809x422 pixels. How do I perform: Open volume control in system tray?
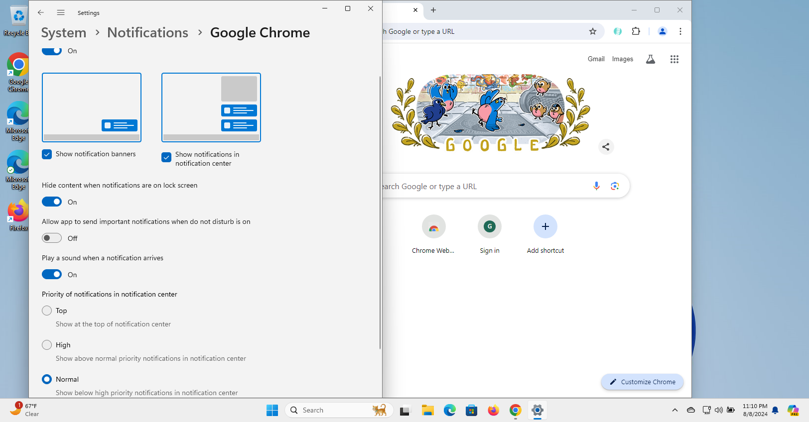(x=718, y=410)
